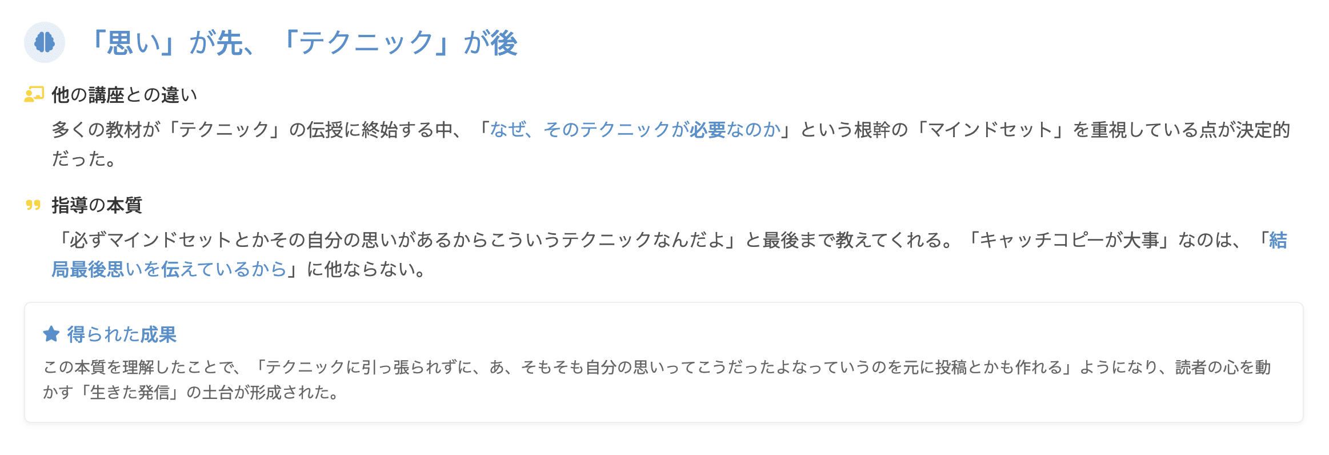Click the subheading 他の講座との違い
Image resolution: width=1329 pixels, height=455 pixels.
click(125, 95)
